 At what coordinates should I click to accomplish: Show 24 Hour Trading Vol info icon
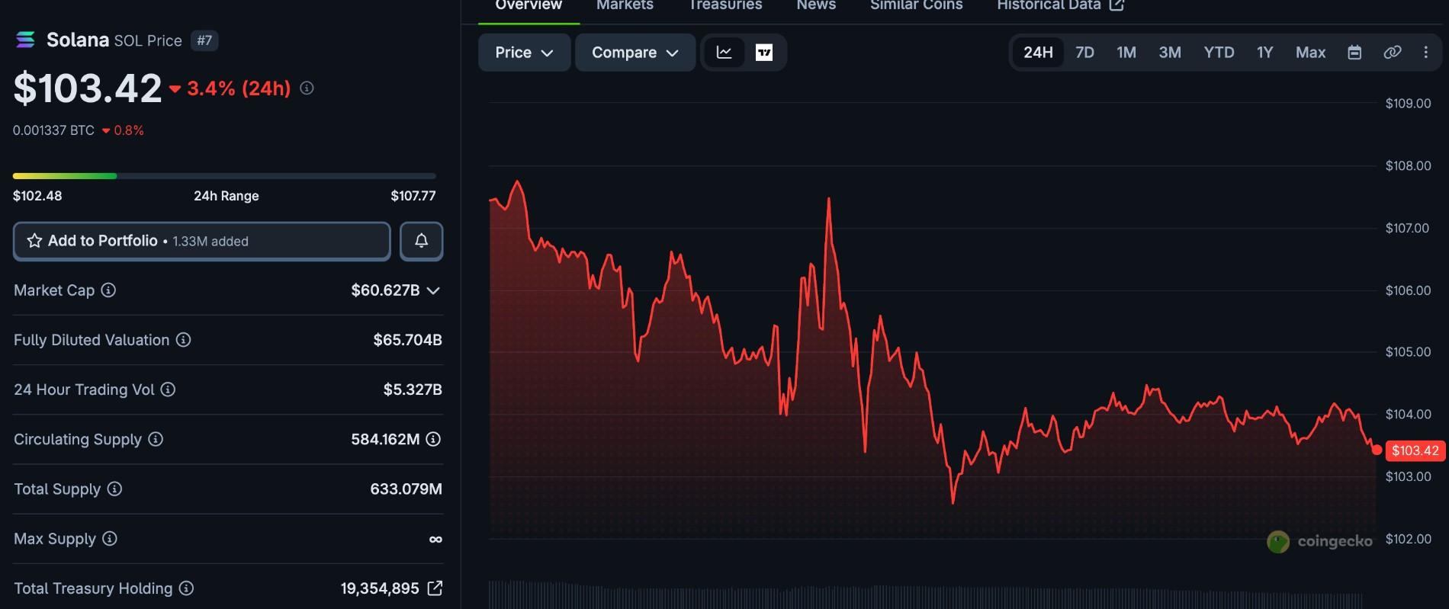click(168, 389)
